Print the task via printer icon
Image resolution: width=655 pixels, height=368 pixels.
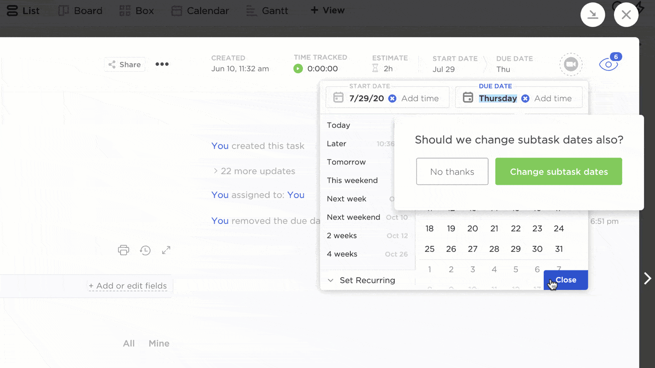click(x=123, y=250)
